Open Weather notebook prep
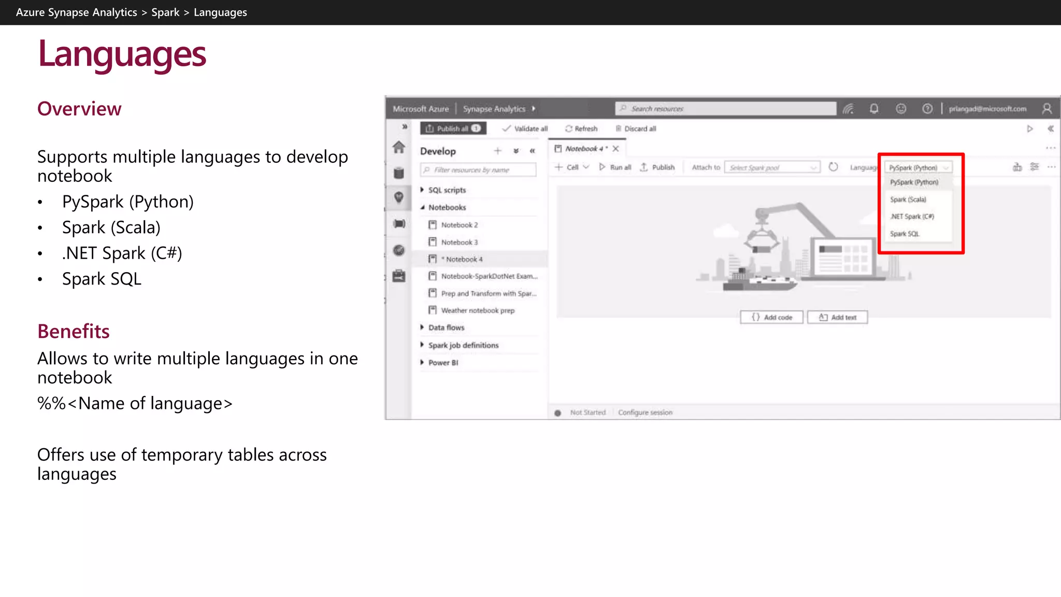The height and width of the screenshot is (597, 1061). pos(477,310)
